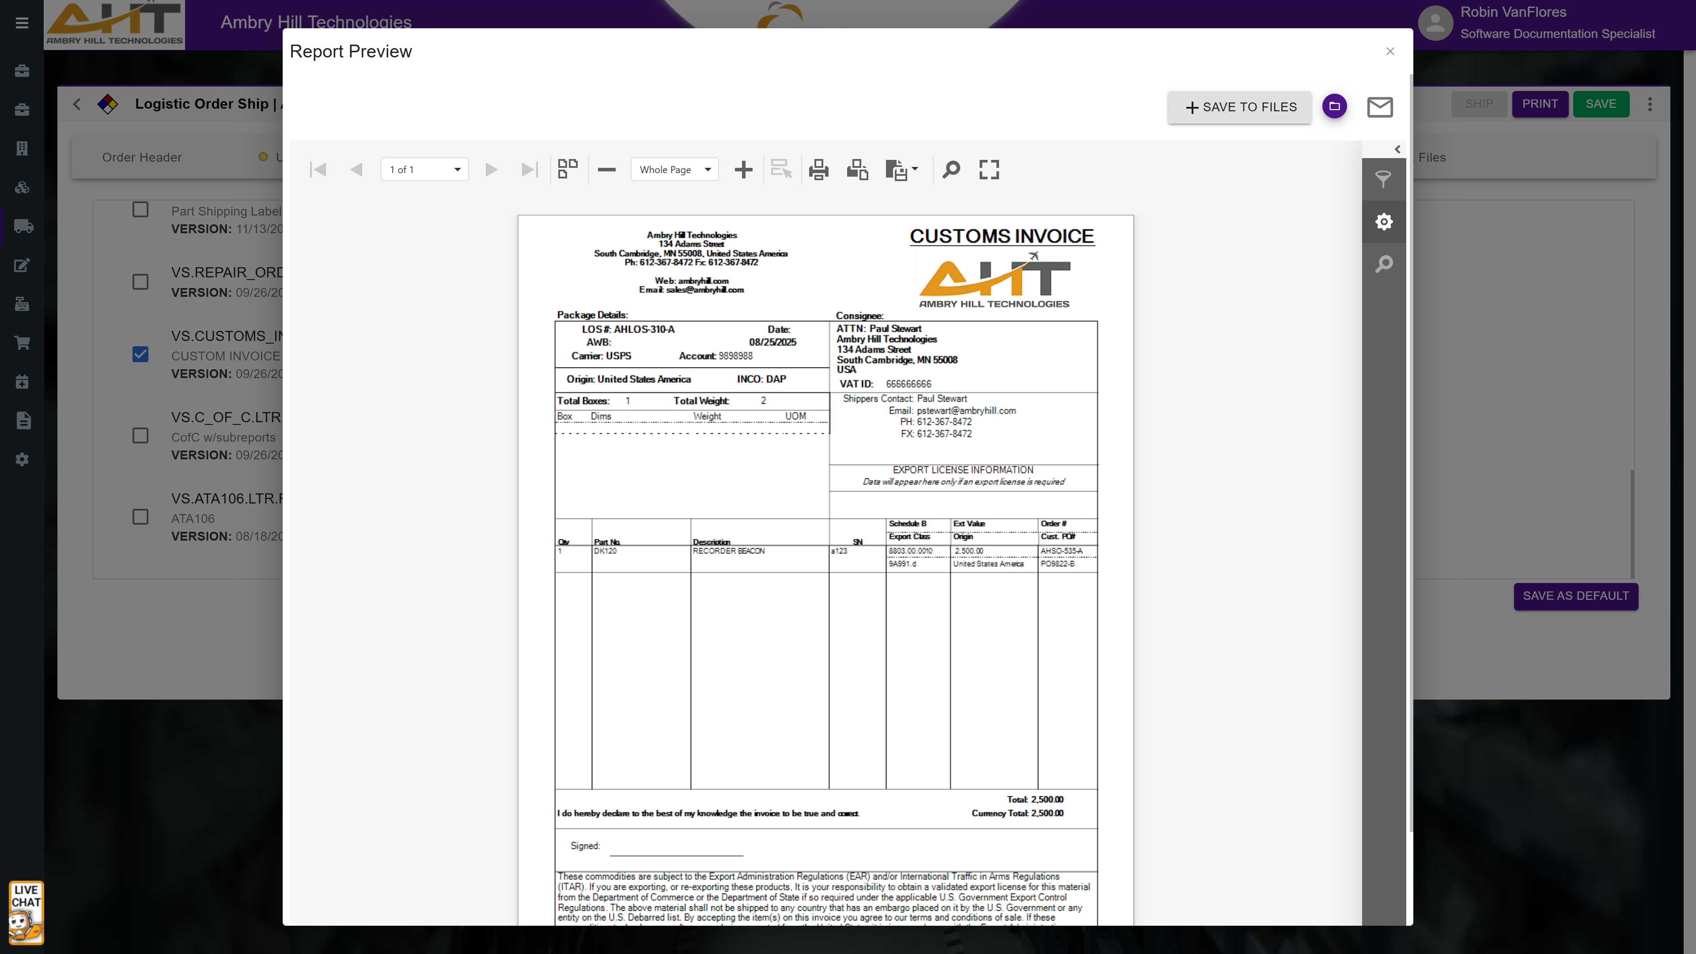
Task: Open the filter parameters panel
Action: (x=1383, y=179)
